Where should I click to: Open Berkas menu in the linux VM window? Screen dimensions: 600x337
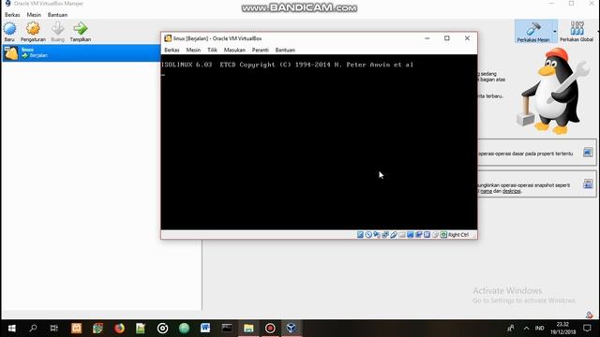pos(172,50)
